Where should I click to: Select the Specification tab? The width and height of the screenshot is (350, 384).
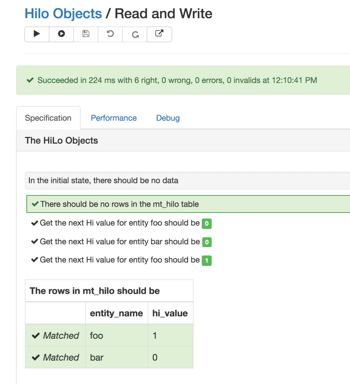point(48,118)
